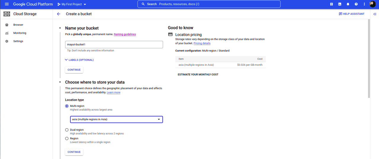379x159 pixels.
Task: Open the My First Project selector
Action: point(72,4)
